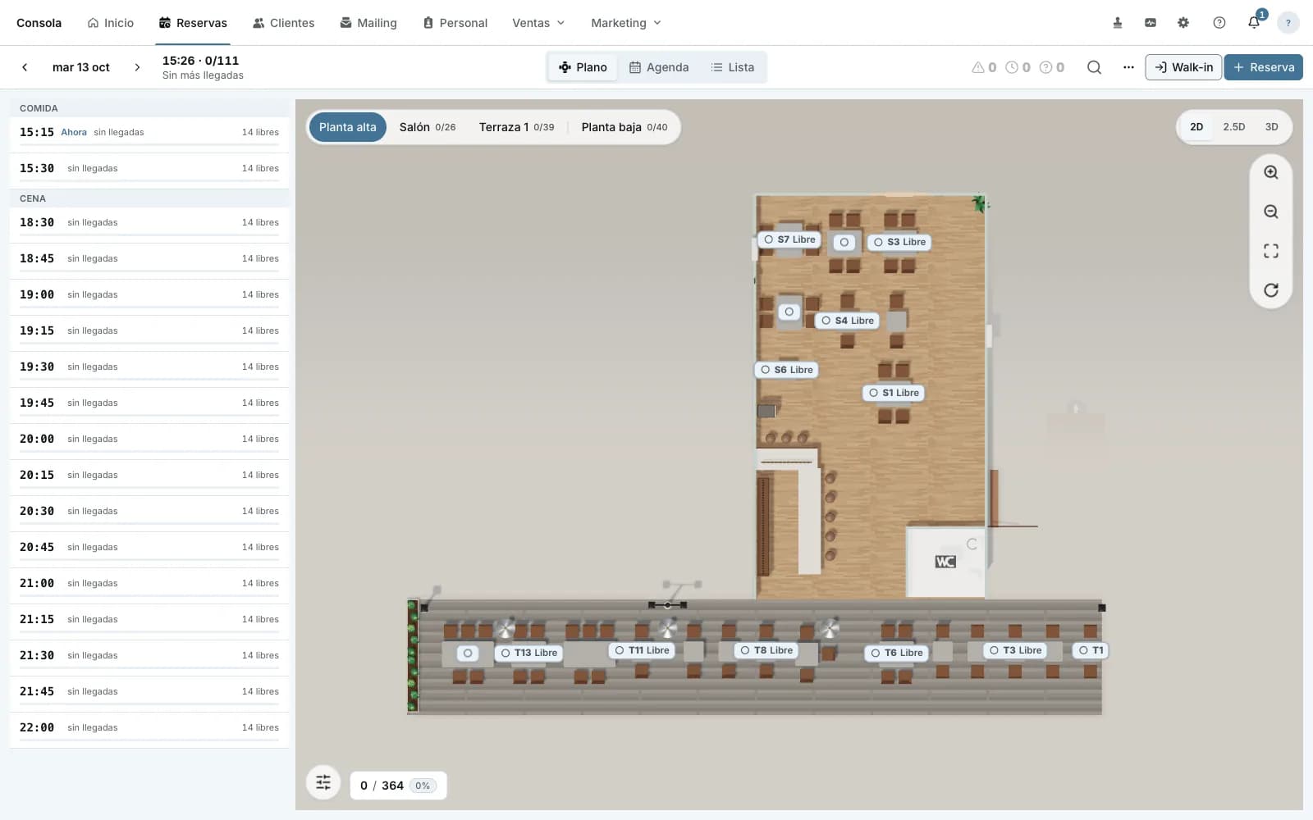Open the notifications bell
The width and height of the screenshot is (1313, 820).
pyautogui.click(x=1254, y=22)
